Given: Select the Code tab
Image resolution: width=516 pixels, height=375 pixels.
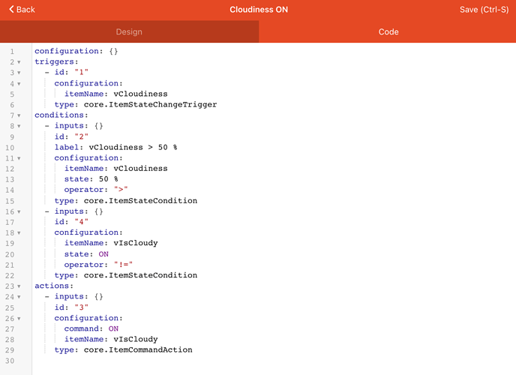Looking at the screenshot, I should (x=388, y=32).
